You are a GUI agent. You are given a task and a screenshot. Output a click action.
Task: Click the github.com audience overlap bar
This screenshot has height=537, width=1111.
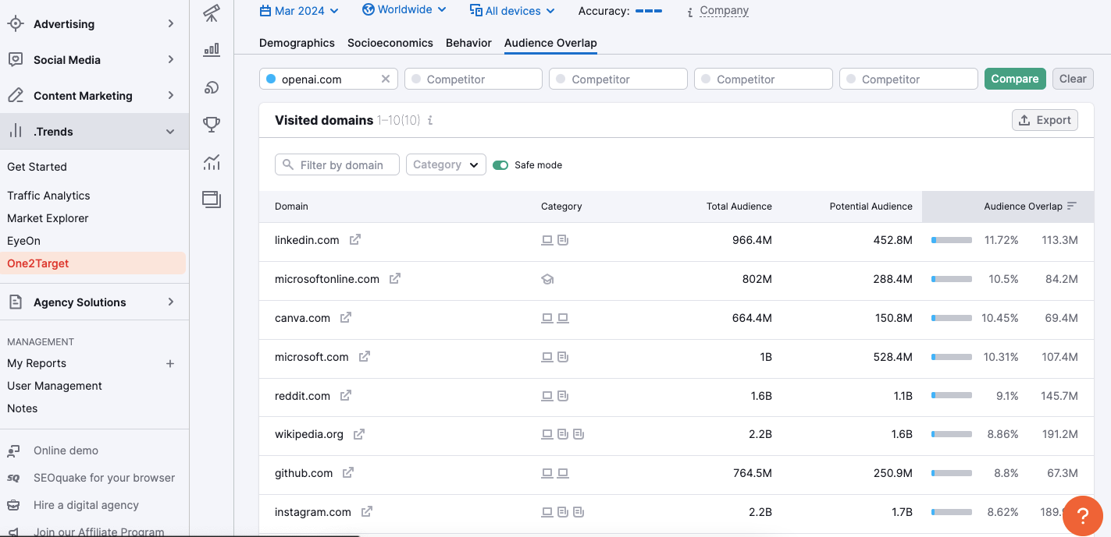click(952, 473)
